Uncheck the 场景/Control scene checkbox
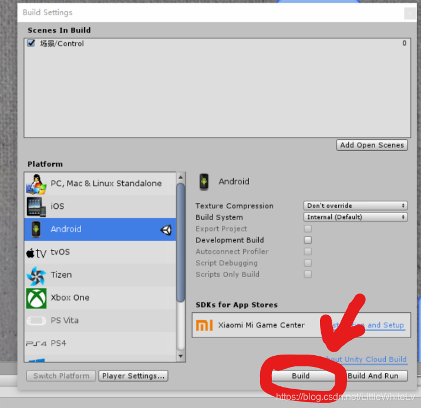The height and width of the screenshot is (408, 421). 31,43
